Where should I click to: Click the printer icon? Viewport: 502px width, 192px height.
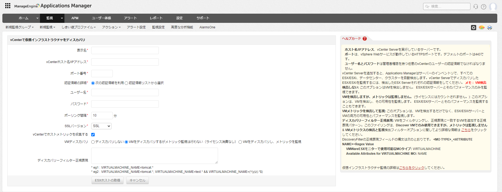[489, 28]
